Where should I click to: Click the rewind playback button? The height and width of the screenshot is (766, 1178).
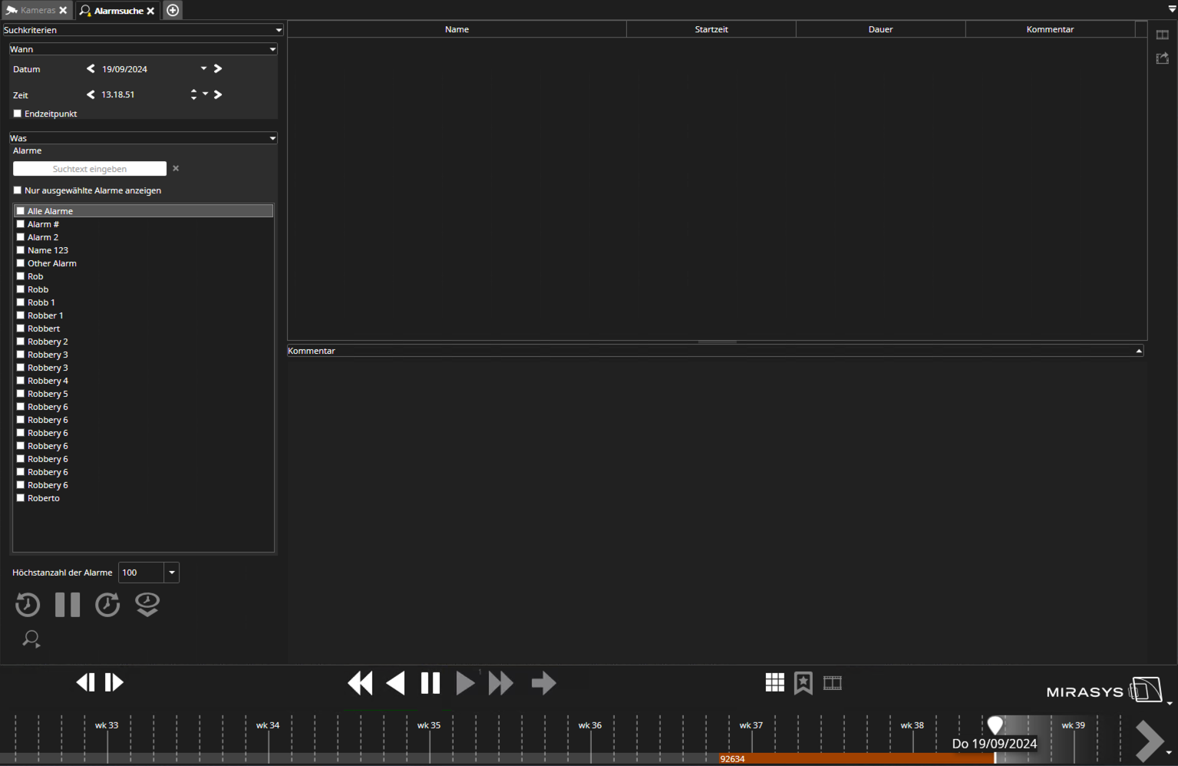coord(360,683)
